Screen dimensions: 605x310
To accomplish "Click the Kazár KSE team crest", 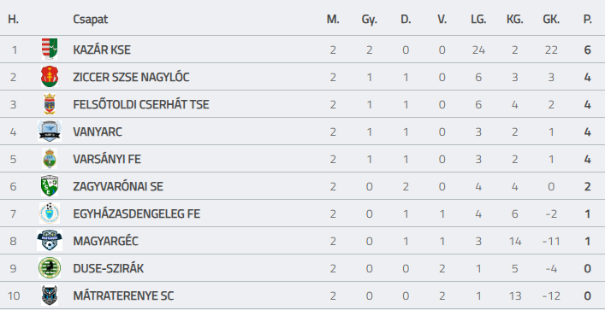I will pos(50,49).
